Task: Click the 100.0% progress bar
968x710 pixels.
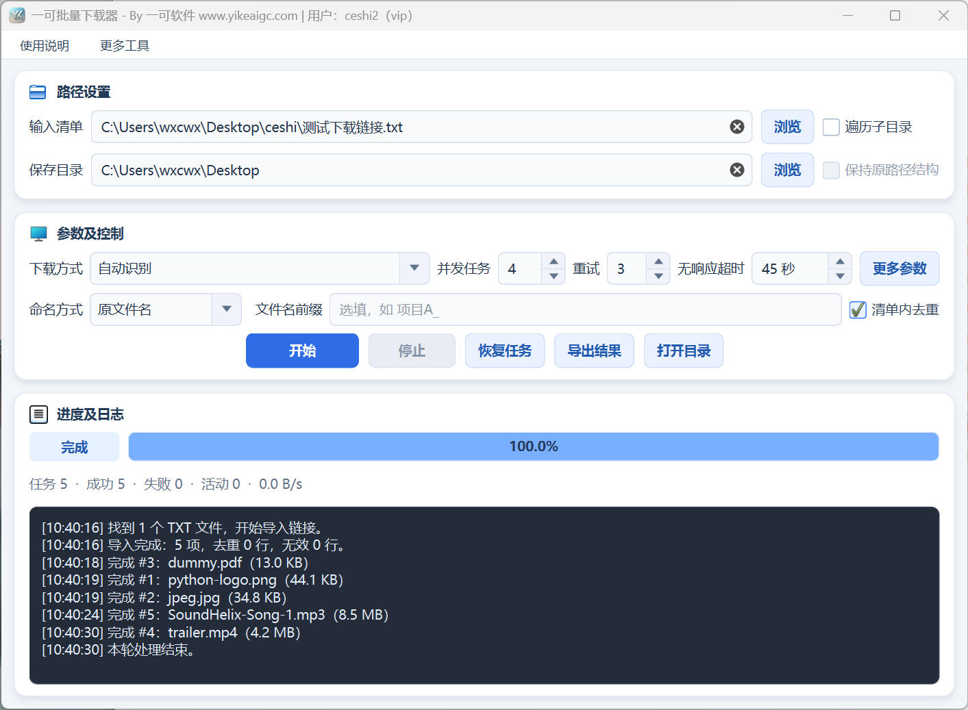Action: point(534,446)
